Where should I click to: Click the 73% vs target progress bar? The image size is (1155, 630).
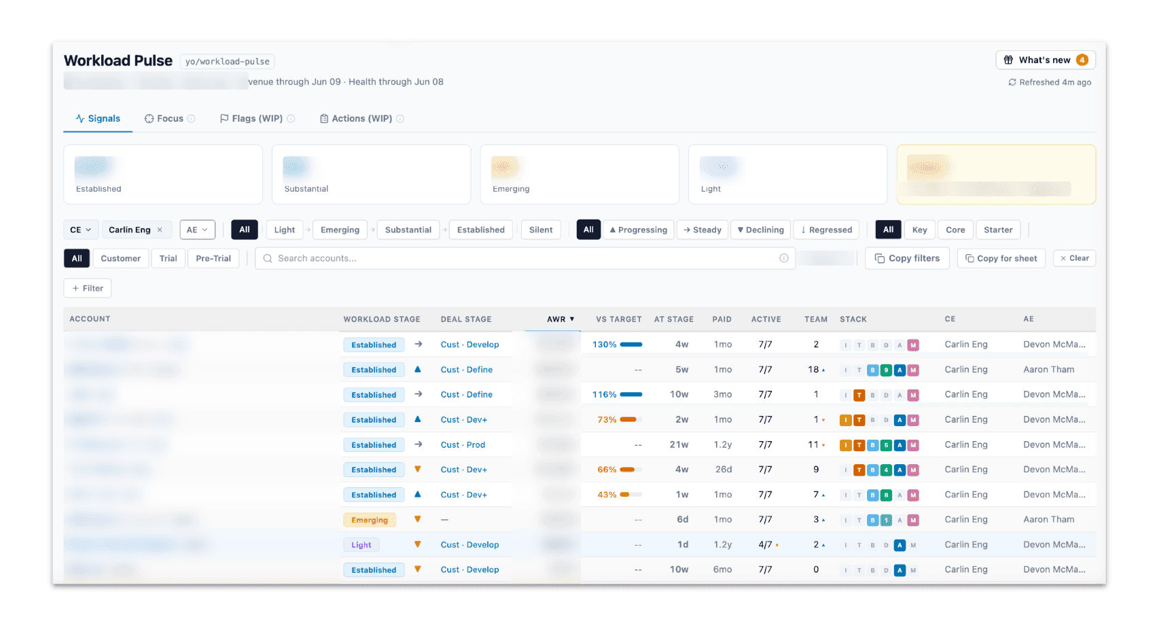point(631,419)
